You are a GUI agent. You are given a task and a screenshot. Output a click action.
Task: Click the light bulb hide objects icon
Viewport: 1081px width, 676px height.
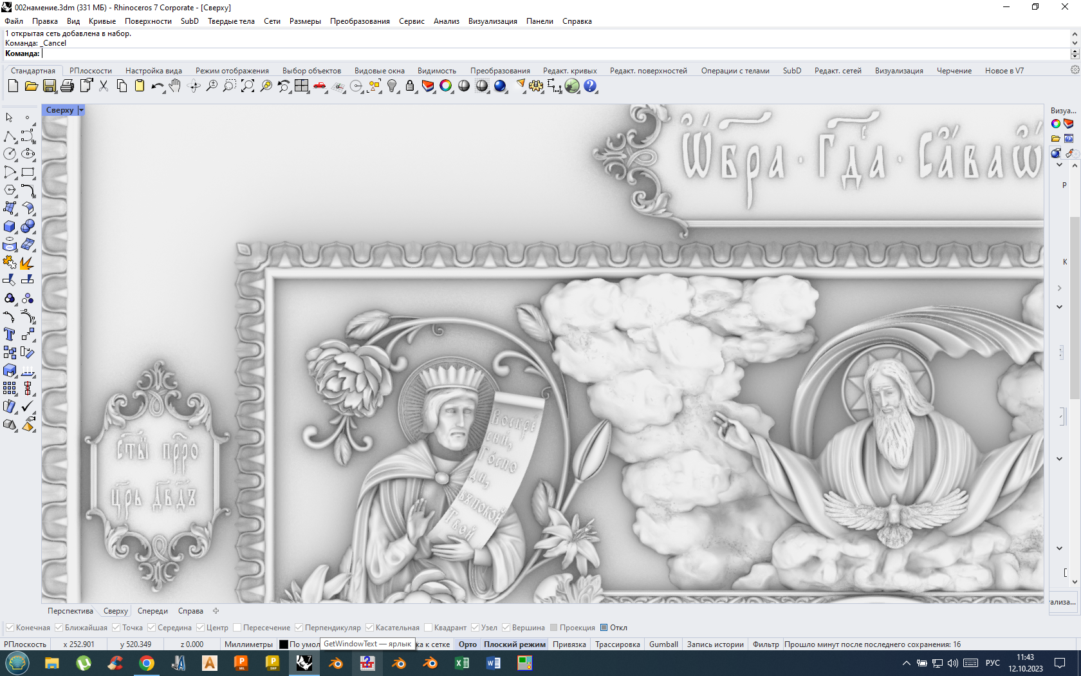[392, 86]
